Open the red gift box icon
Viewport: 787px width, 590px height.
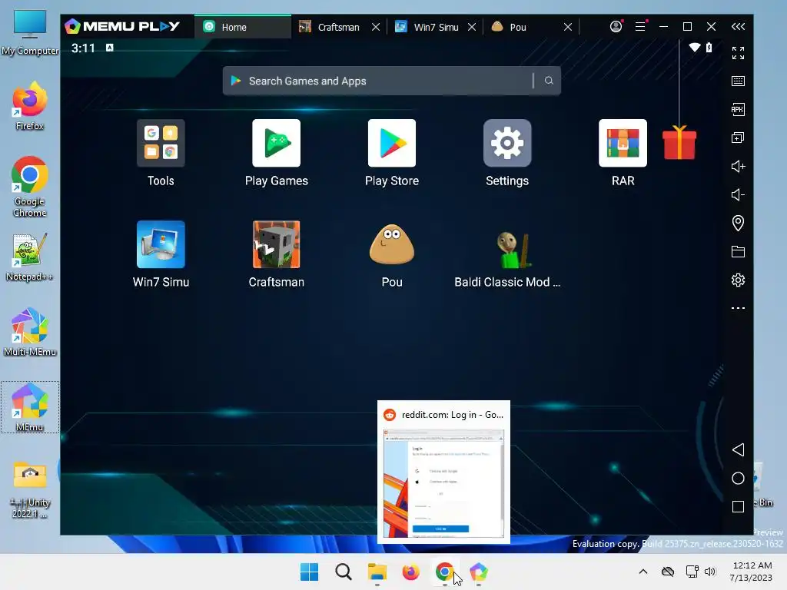(x=679, y=143)
